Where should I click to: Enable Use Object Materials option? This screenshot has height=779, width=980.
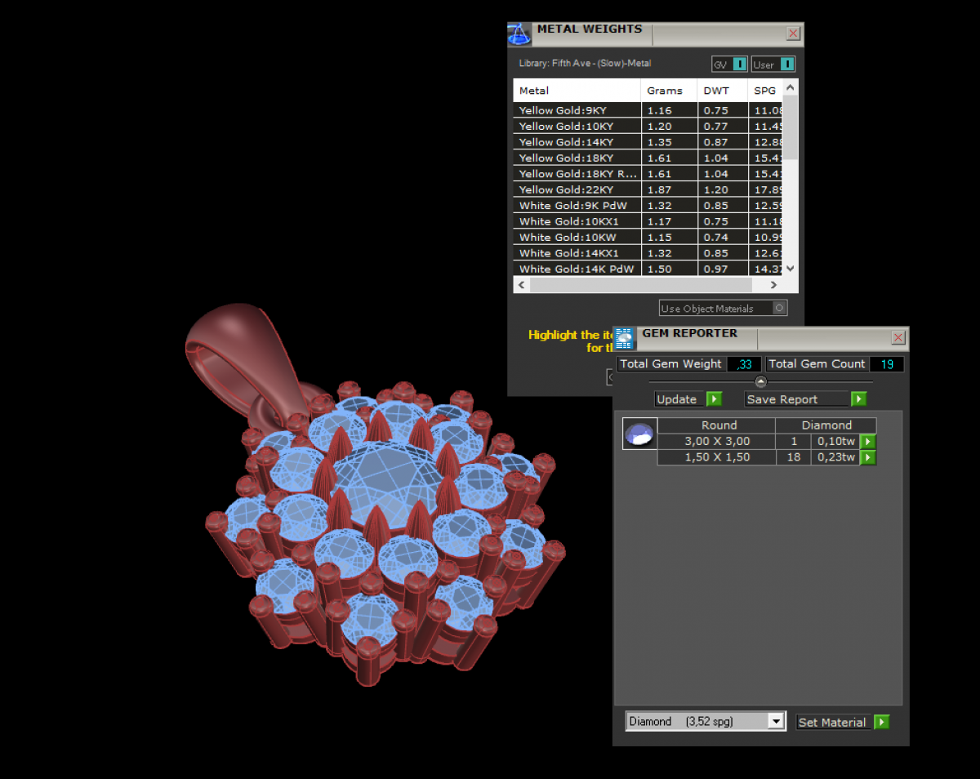[779, 309]
